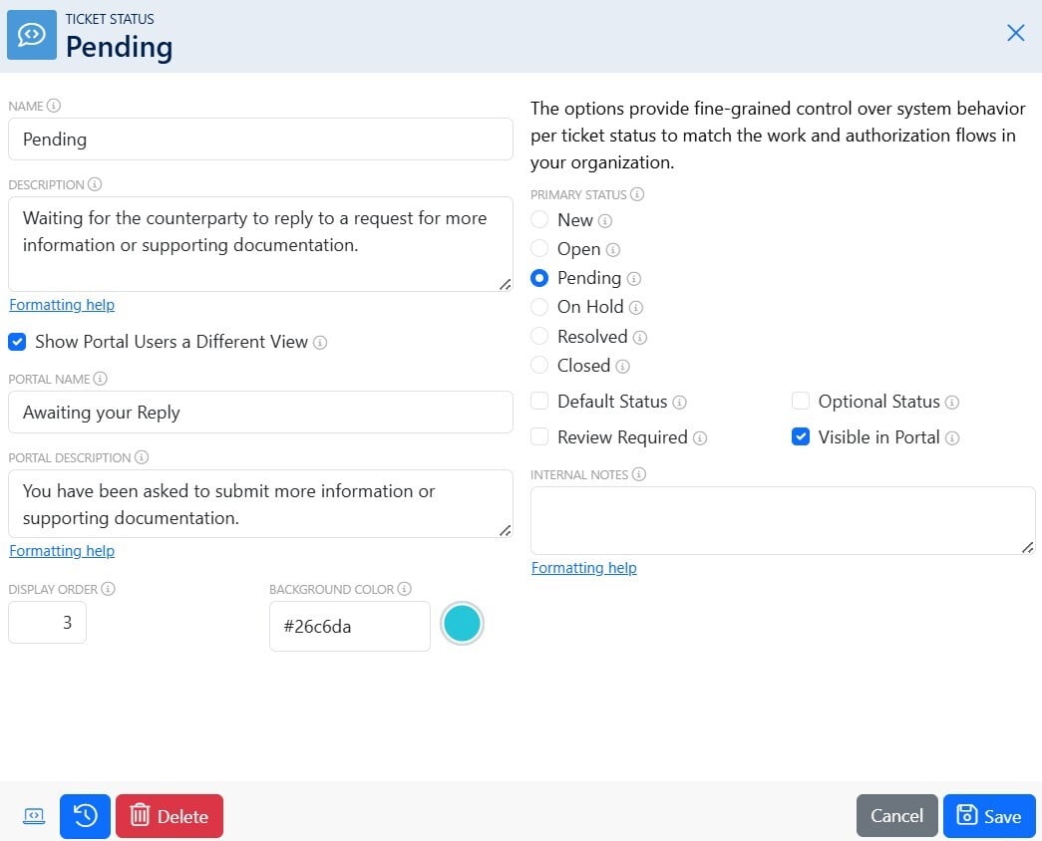This screenshot has width=1042, height=841.
Task: Click info icon next to BACKGROUND COLOR label
Action: pos(404,589)
